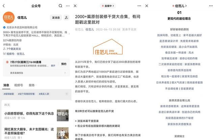Screen dimensions: 216x140
Task: Click the 发消息 button
Action: [56, 18]
